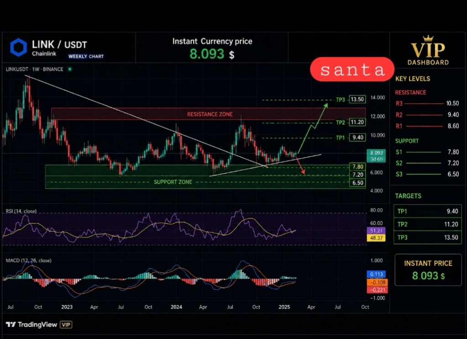Click the green market status dot
This screenshot has width=467, height=339.
[x=70, y=69]
